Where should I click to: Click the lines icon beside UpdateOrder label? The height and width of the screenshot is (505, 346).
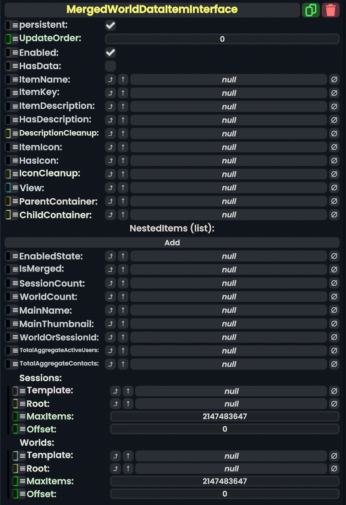pos(15,39)
